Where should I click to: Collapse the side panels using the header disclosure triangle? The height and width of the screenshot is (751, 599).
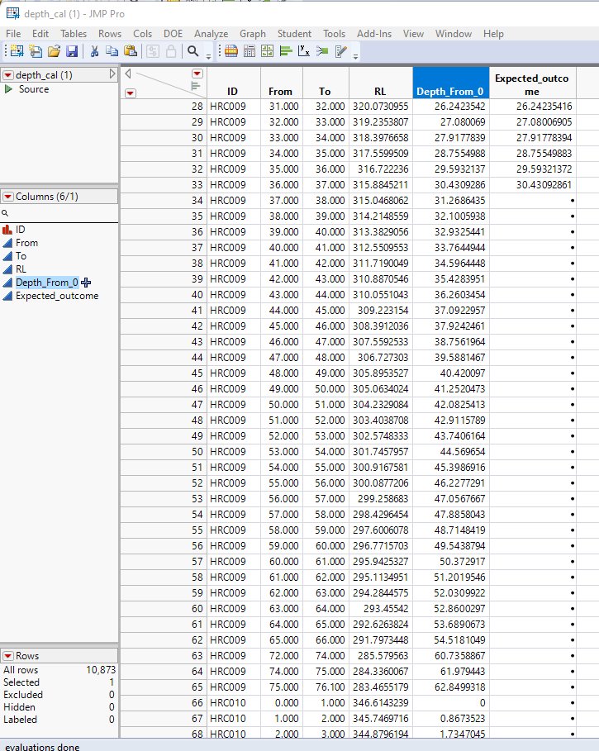coord(128,74)
